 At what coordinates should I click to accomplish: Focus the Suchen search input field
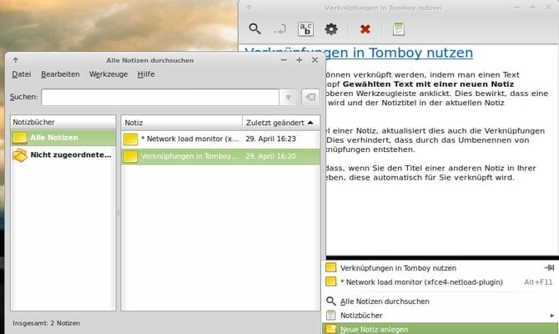[x=160, y=97]
